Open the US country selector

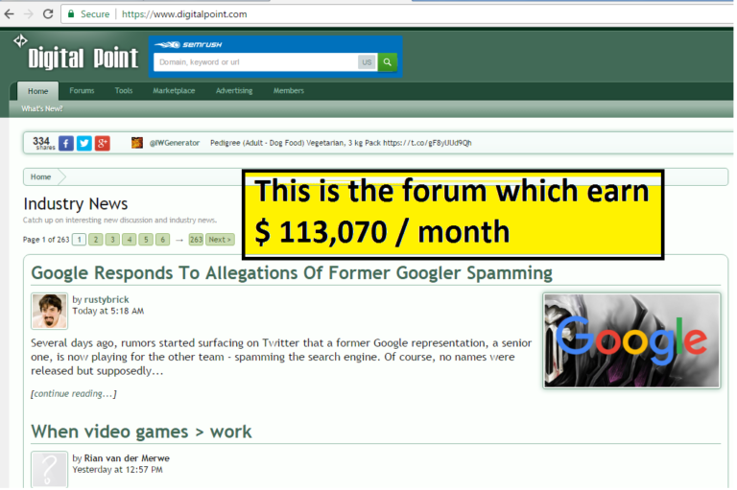point(368,62)
